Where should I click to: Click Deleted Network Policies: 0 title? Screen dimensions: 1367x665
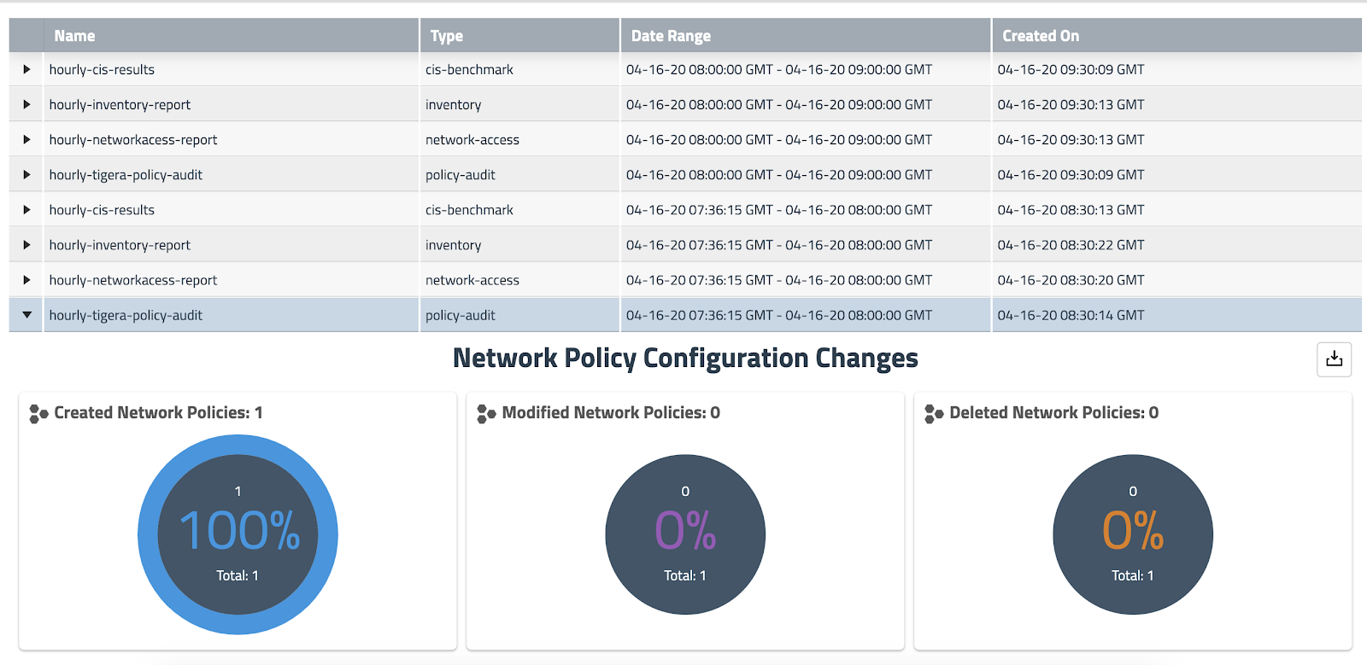(1053, 413)
